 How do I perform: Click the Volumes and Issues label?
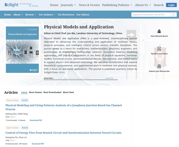pos(159,54)
